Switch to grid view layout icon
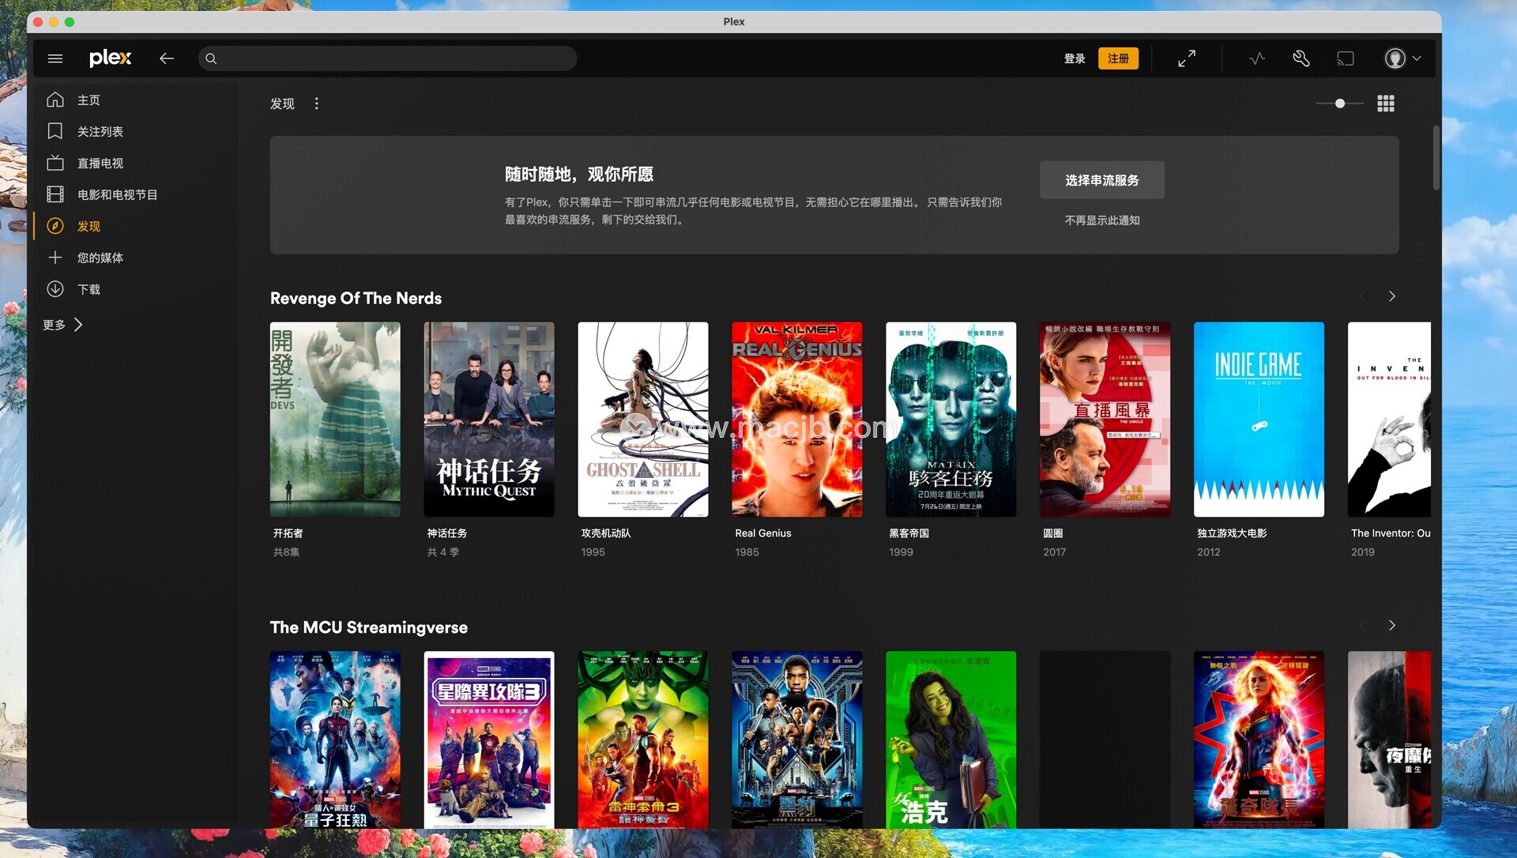This screenshot has height=858, width=1517. (x=1385, y=103)
